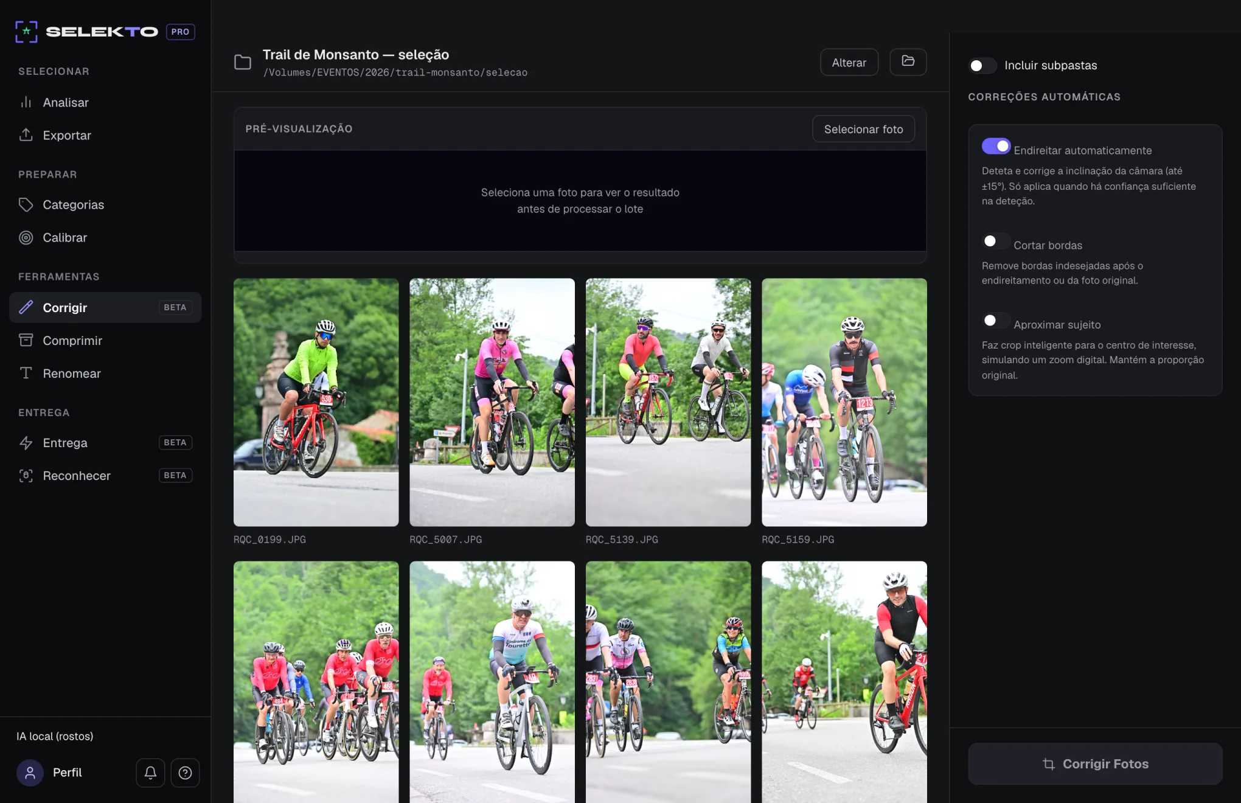
Task: Click the Reconhecer face-scan icon
Action: coord(26,475)
